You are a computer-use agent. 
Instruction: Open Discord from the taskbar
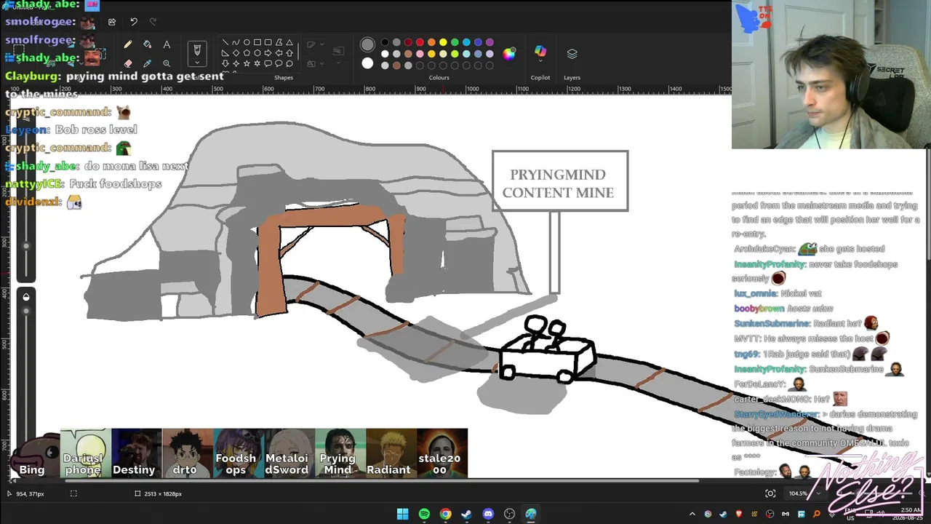click(x=488, y=514)
